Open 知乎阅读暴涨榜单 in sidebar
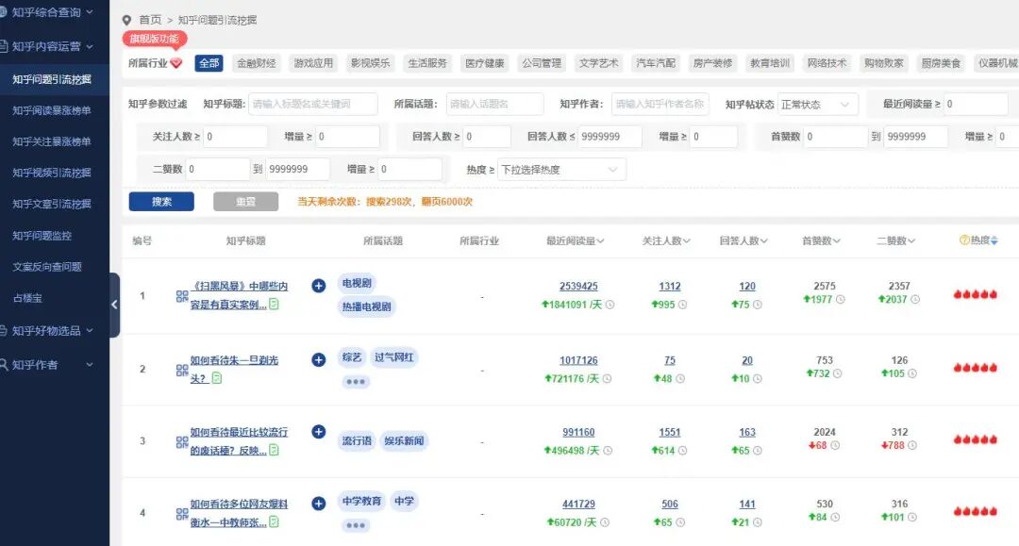This screenshot has height=546, width=1019. click(51, 110)
